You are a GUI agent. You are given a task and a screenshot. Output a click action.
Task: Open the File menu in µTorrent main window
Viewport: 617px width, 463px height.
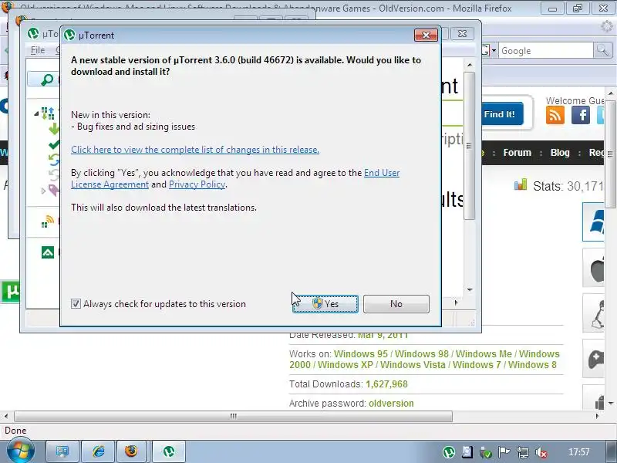[x=38, y=50]
